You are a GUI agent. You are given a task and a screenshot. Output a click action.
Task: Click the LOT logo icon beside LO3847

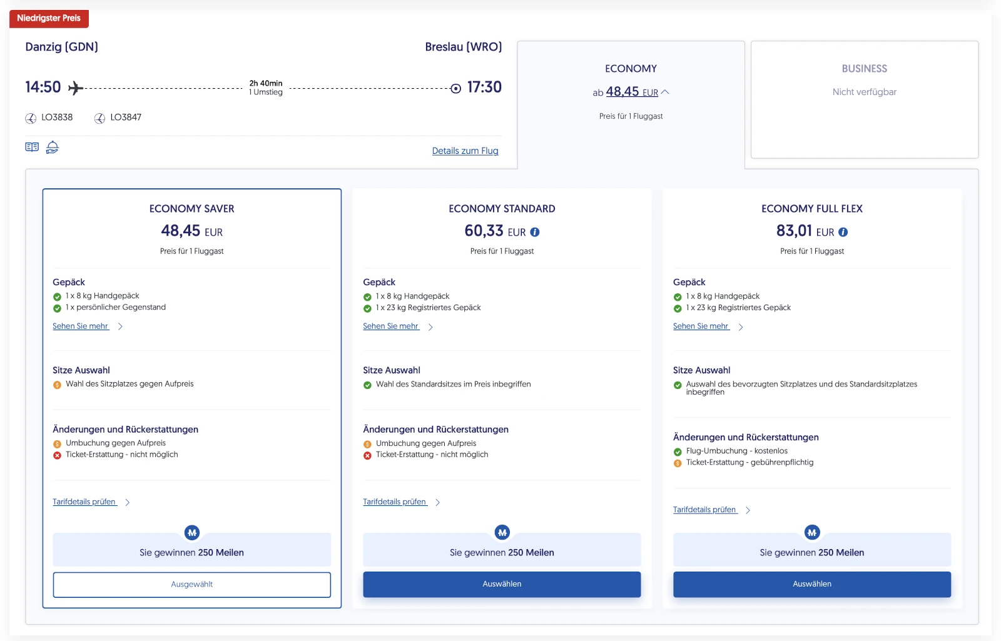point(99,118)
